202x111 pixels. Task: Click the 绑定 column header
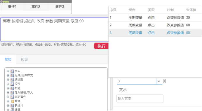(132, 10)
